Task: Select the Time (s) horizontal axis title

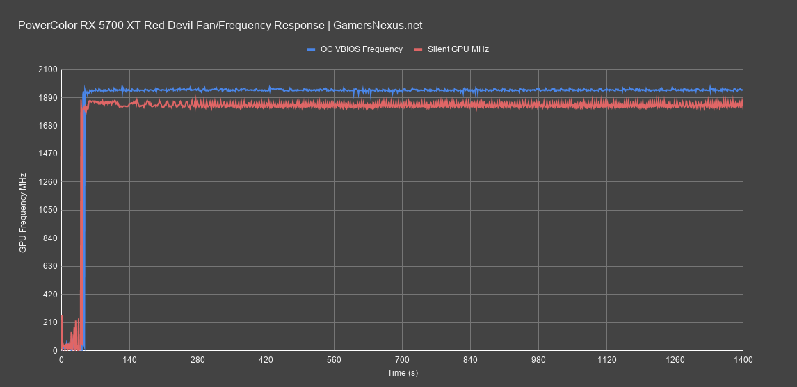Action: click(402, 373)
